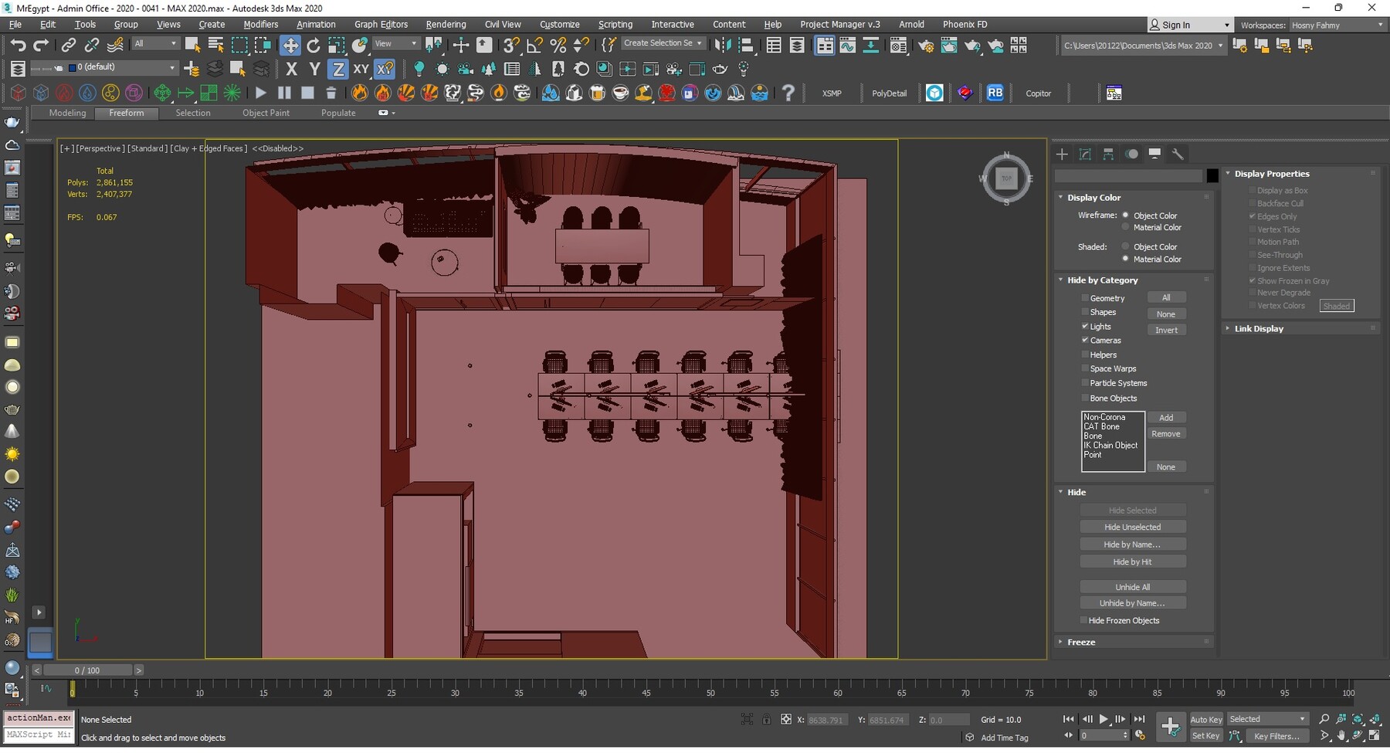
Task: Select the Move tool in toolbar
Action: pos(290,46)
